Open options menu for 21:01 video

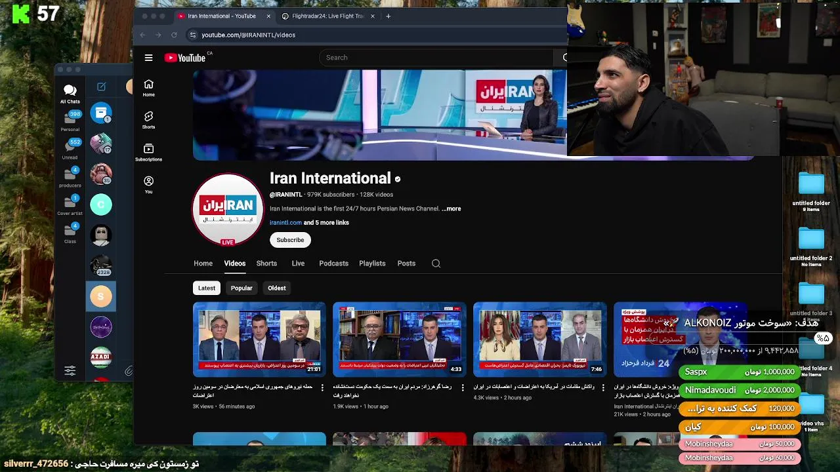pyautogui.click(x=322, y=388)
